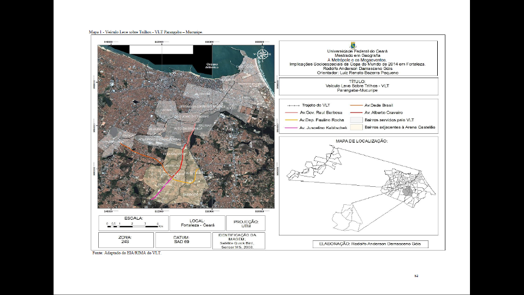Click the Trajeto do VLT line symbol in legend

(x=294, y=105)
